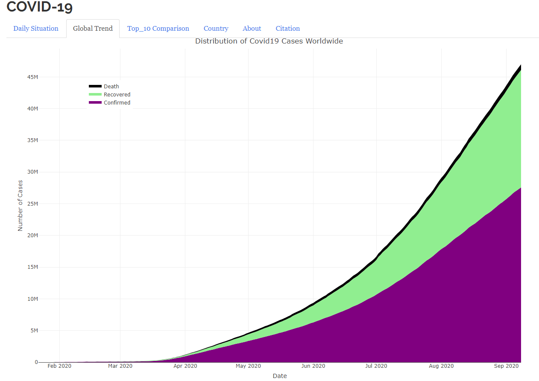
Task: Click the Feb 2020 date axis label
Action: [x=59, y=366]
